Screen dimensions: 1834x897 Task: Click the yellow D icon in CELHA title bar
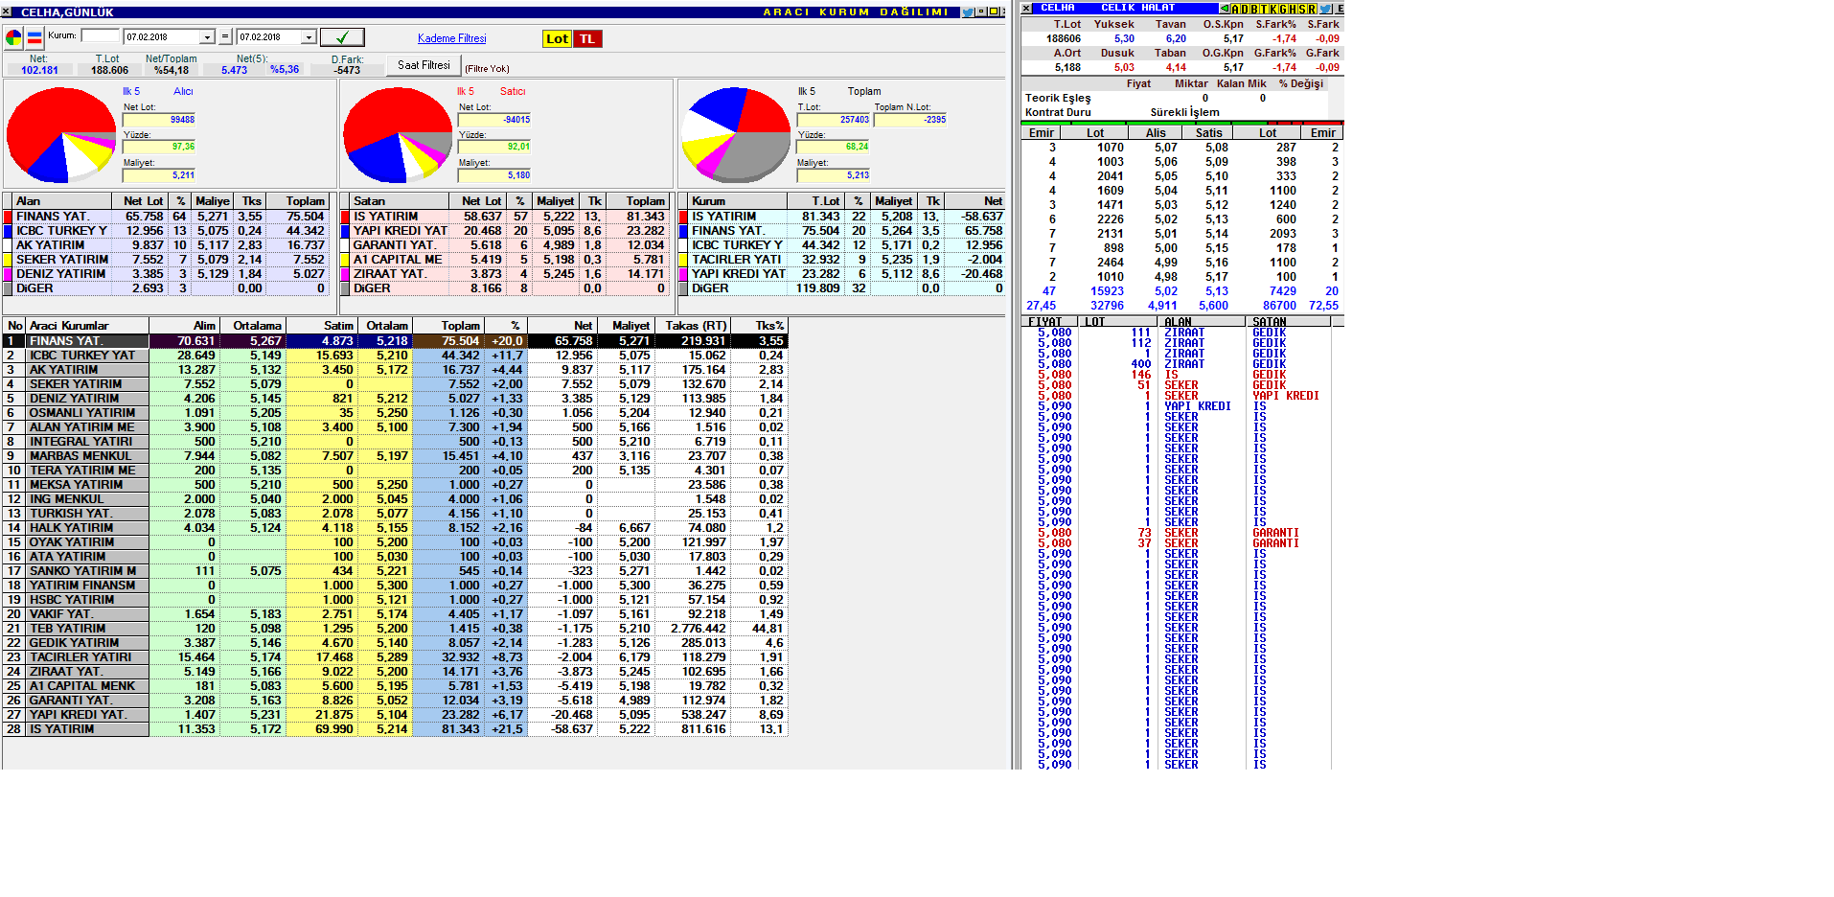[x=1245, y=9]
